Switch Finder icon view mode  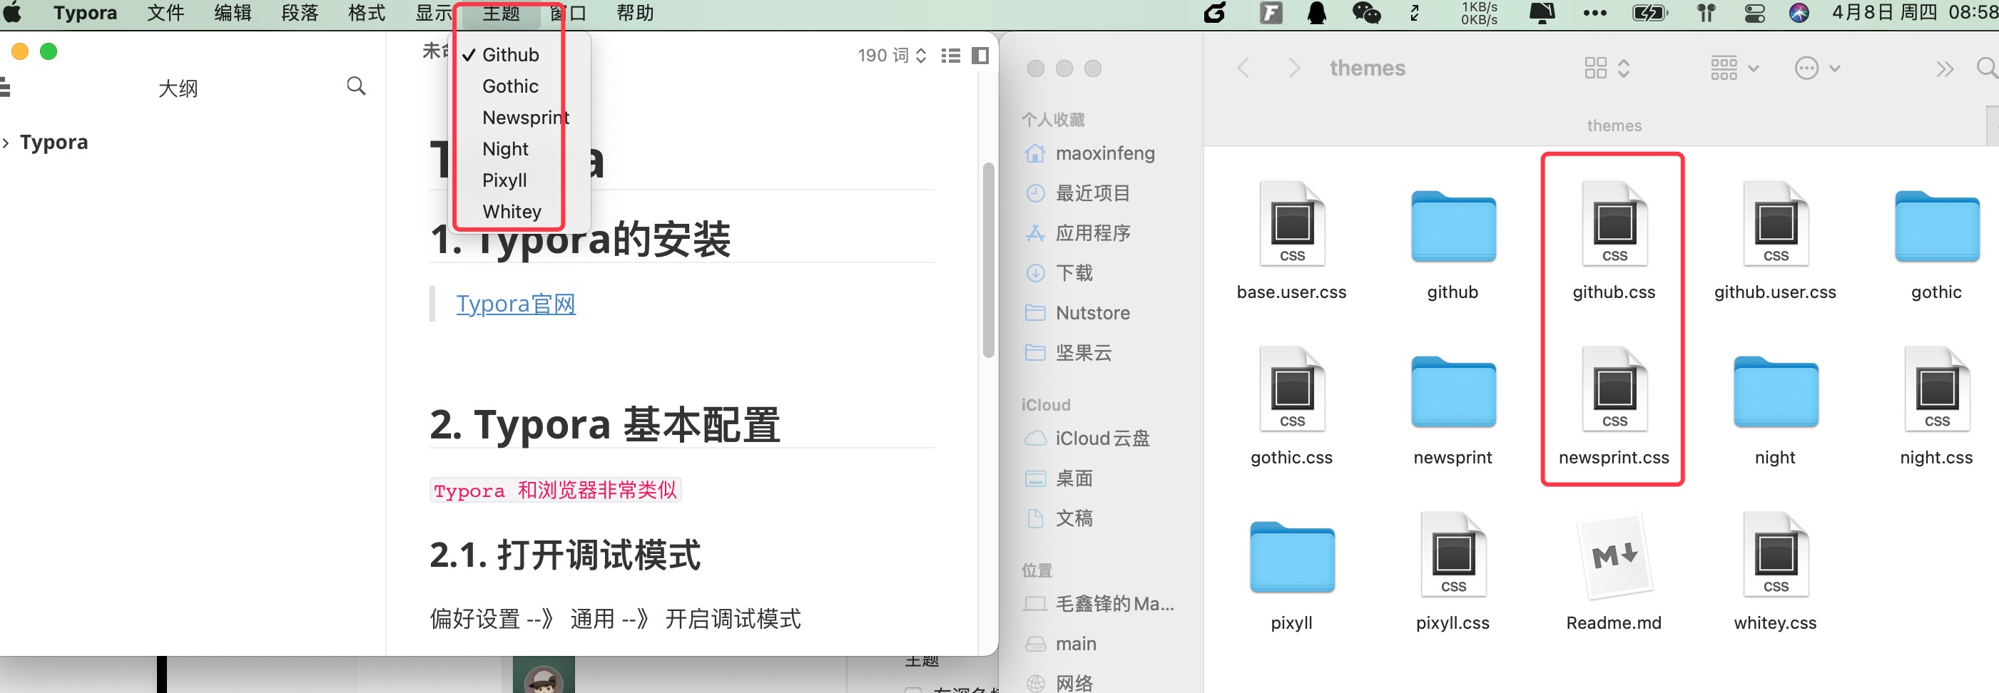click(1607, 68)
